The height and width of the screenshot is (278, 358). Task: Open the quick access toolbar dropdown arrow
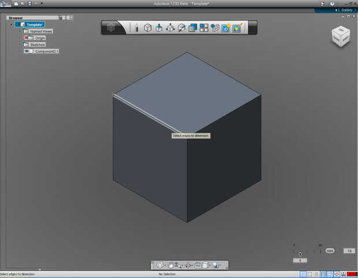pos(42,3)
